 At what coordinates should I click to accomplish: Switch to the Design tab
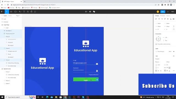tap(157, 16)
